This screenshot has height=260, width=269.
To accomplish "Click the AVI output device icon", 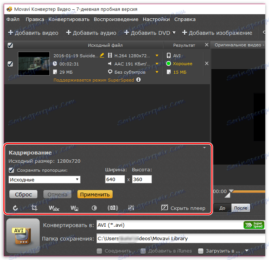I will pos(168,55).
